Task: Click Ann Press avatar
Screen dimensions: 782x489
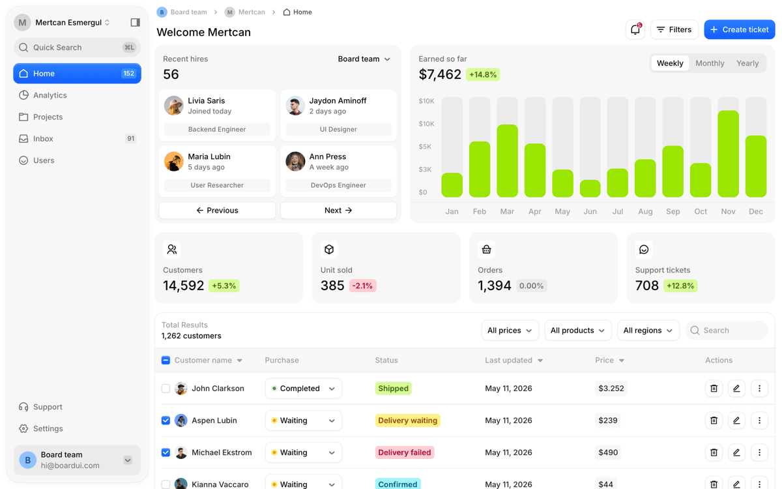Action: tap(295, 162)
